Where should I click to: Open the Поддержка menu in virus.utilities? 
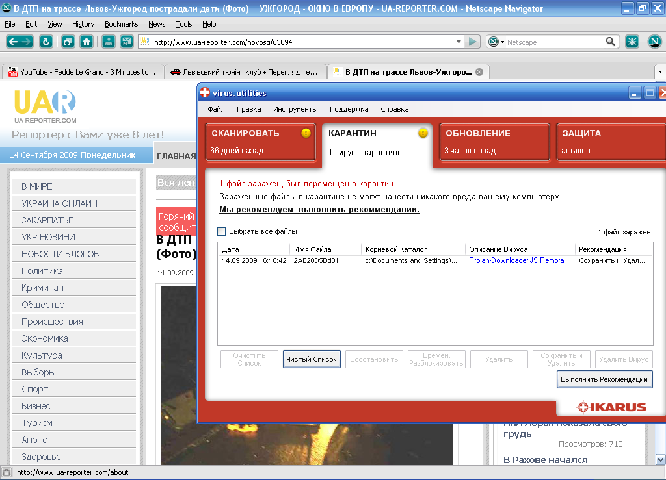349,109
